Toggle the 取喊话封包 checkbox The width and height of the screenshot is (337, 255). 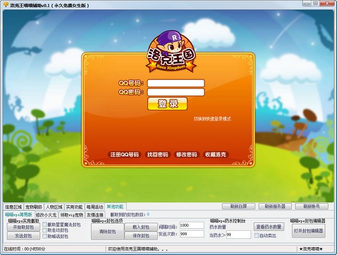45,236
